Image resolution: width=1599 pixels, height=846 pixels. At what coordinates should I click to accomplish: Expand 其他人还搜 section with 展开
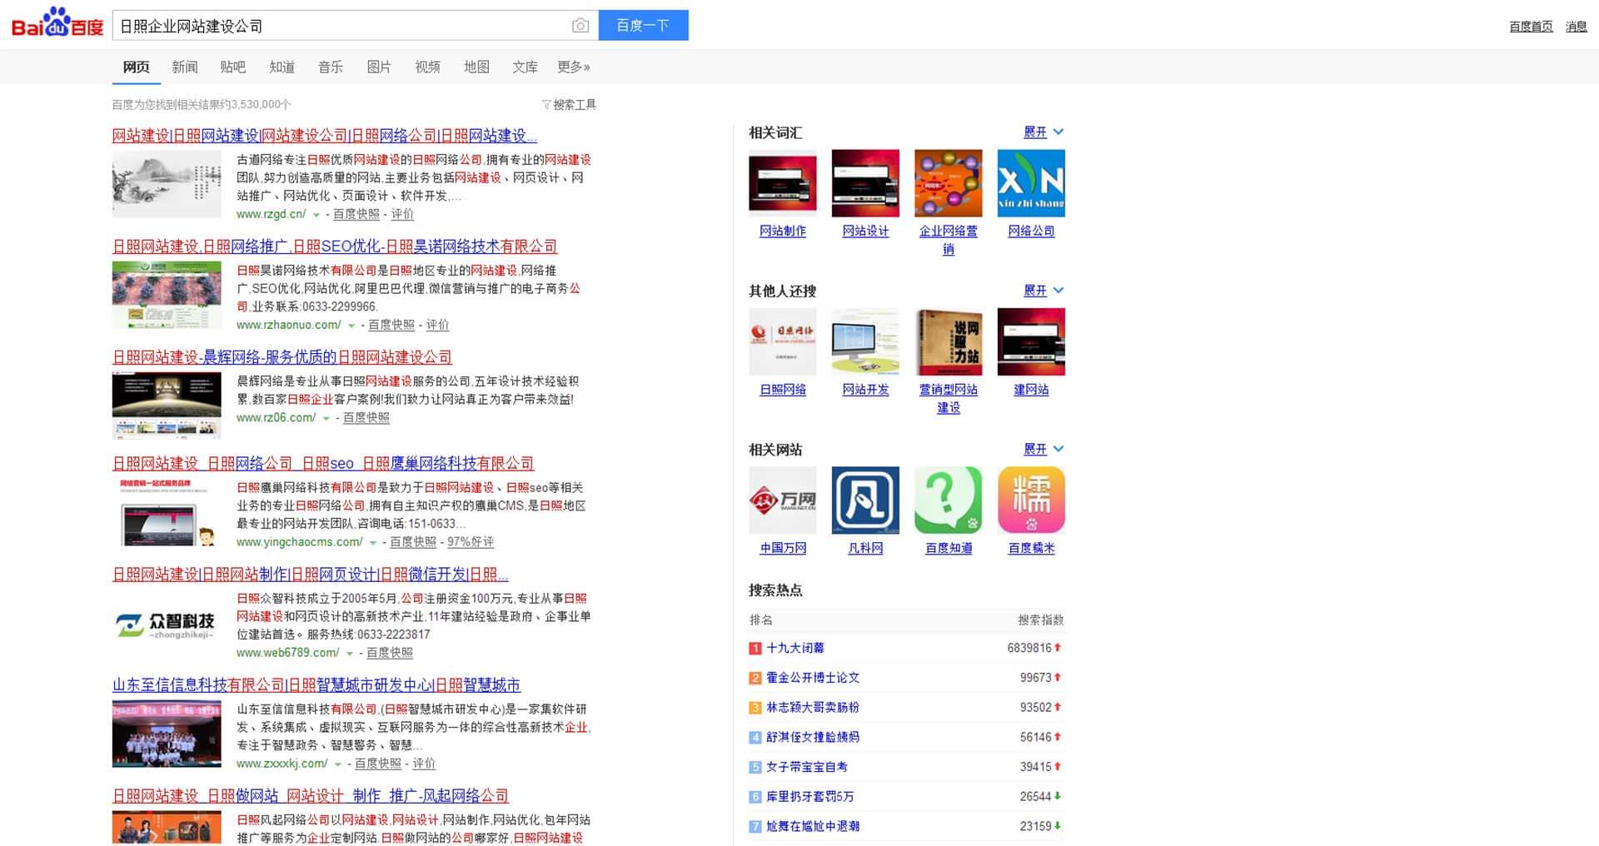click(1044, 290)
